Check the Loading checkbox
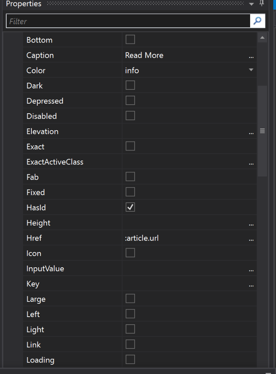Screen dimensions: 276x374 coord(130,359)
